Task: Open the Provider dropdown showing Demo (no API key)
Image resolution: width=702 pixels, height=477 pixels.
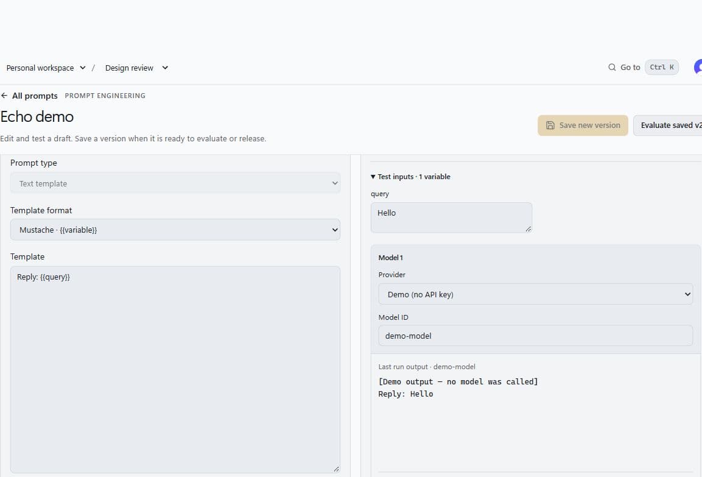Action: point(535,294)
